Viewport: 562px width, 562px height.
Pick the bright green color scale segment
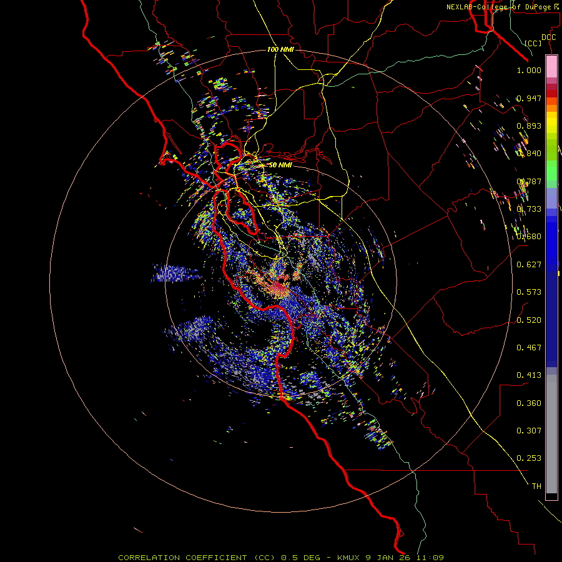tap(551, 170)
